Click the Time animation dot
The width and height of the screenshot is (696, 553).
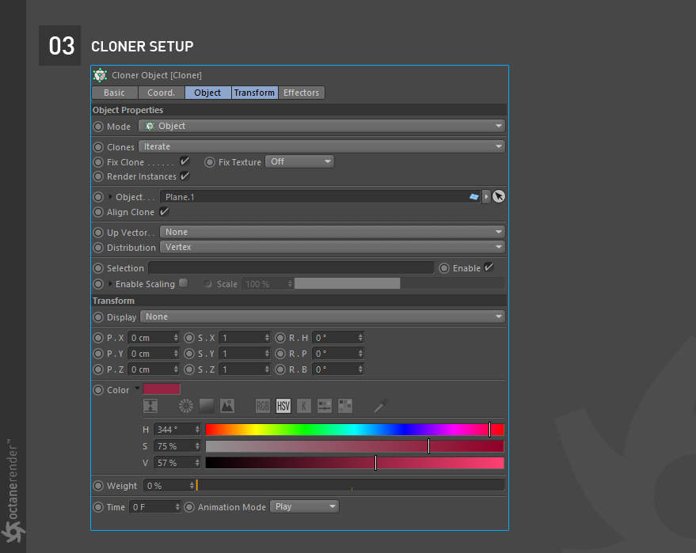pos(98,507)
